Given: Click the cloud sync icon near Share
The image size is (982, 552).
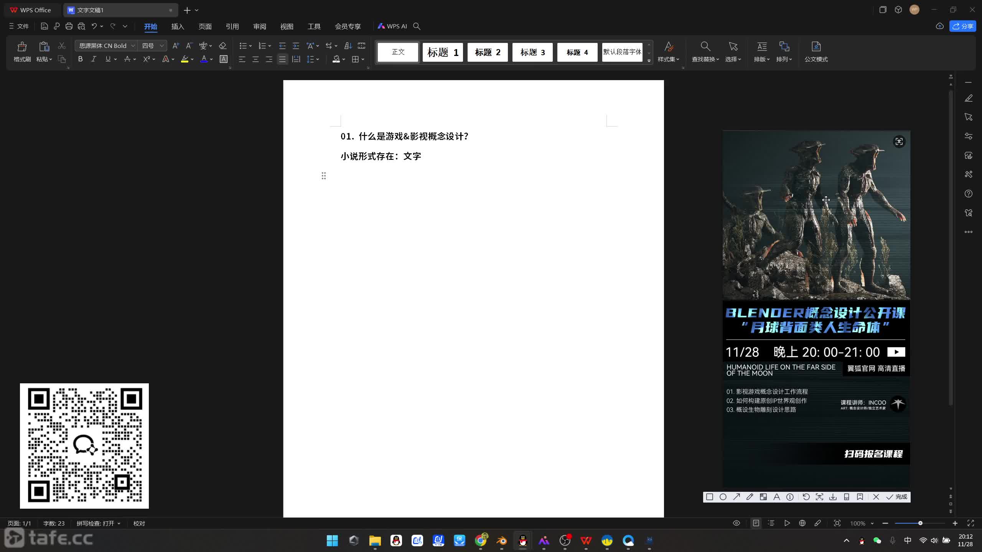Looking at the screenshot, I should (x=940, y=26).
